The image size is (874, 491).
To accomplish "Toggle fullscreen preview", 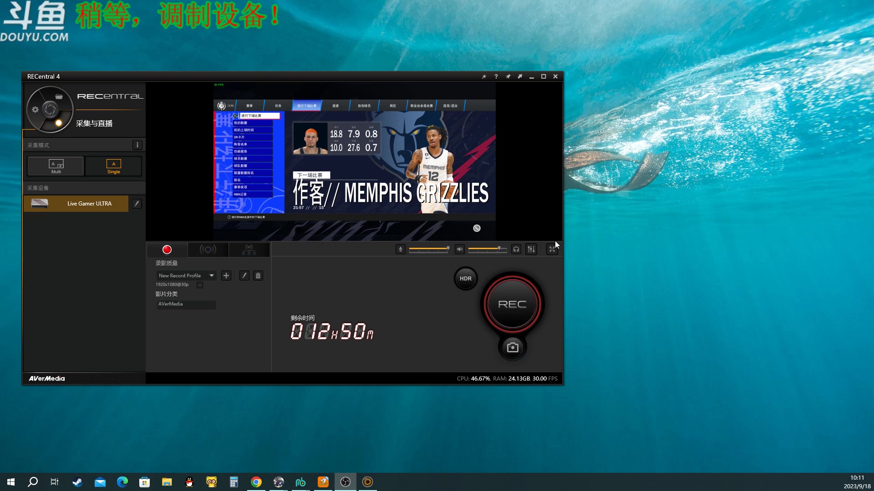I will point(552,249).
